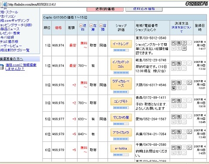Click rating bar under e-tokka
209x164 pixels.
pos(121,155)
